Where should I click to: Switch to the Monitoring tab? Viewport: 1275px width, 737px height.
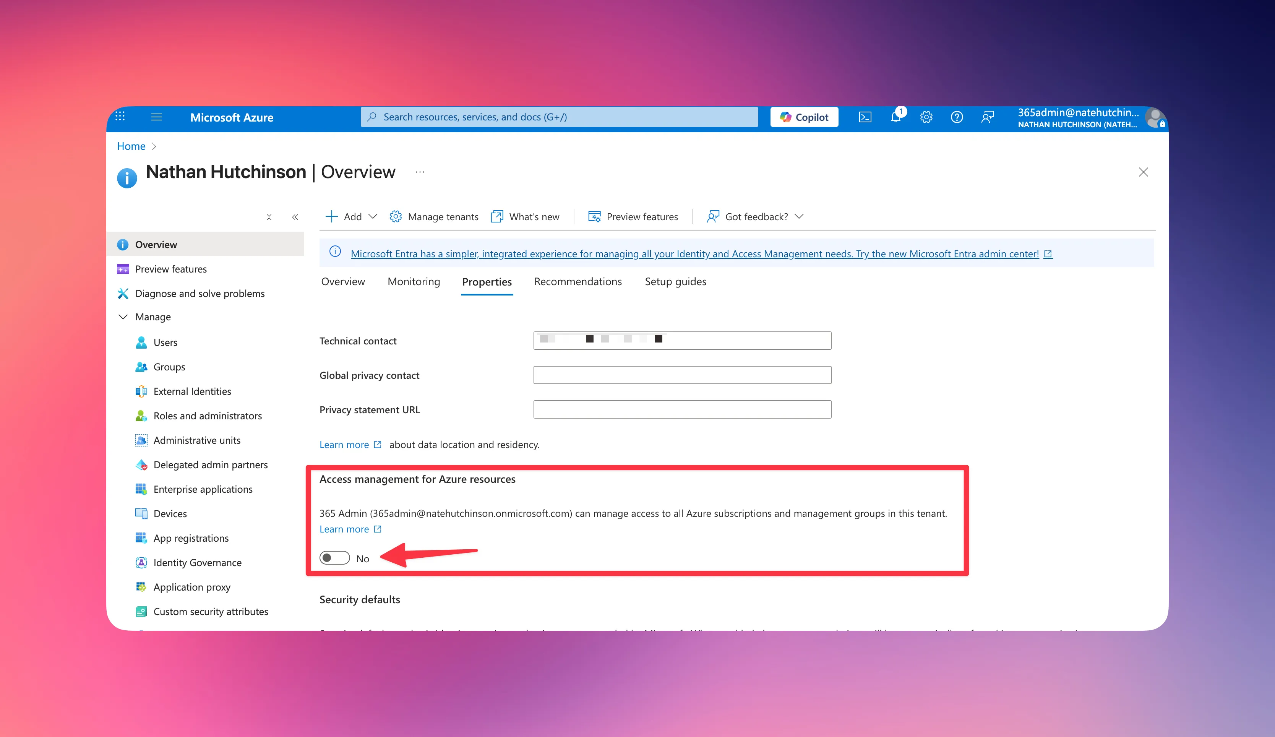pos(414,281)
